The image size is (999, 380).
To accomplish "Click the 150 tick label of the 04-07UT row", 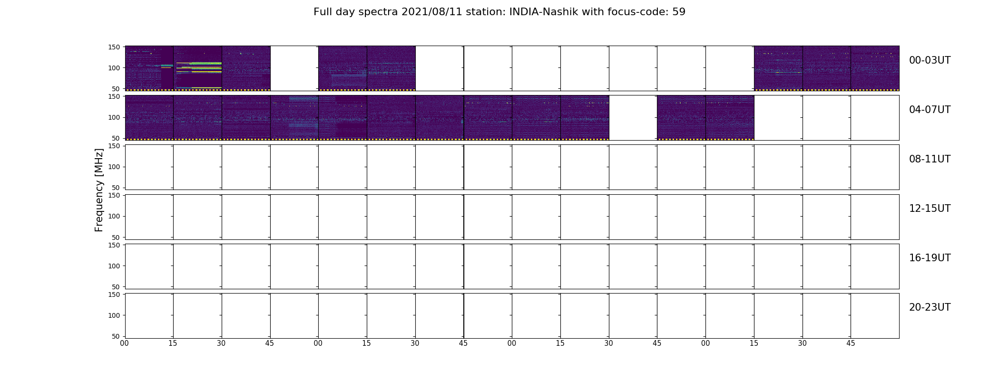I will 114,96.
